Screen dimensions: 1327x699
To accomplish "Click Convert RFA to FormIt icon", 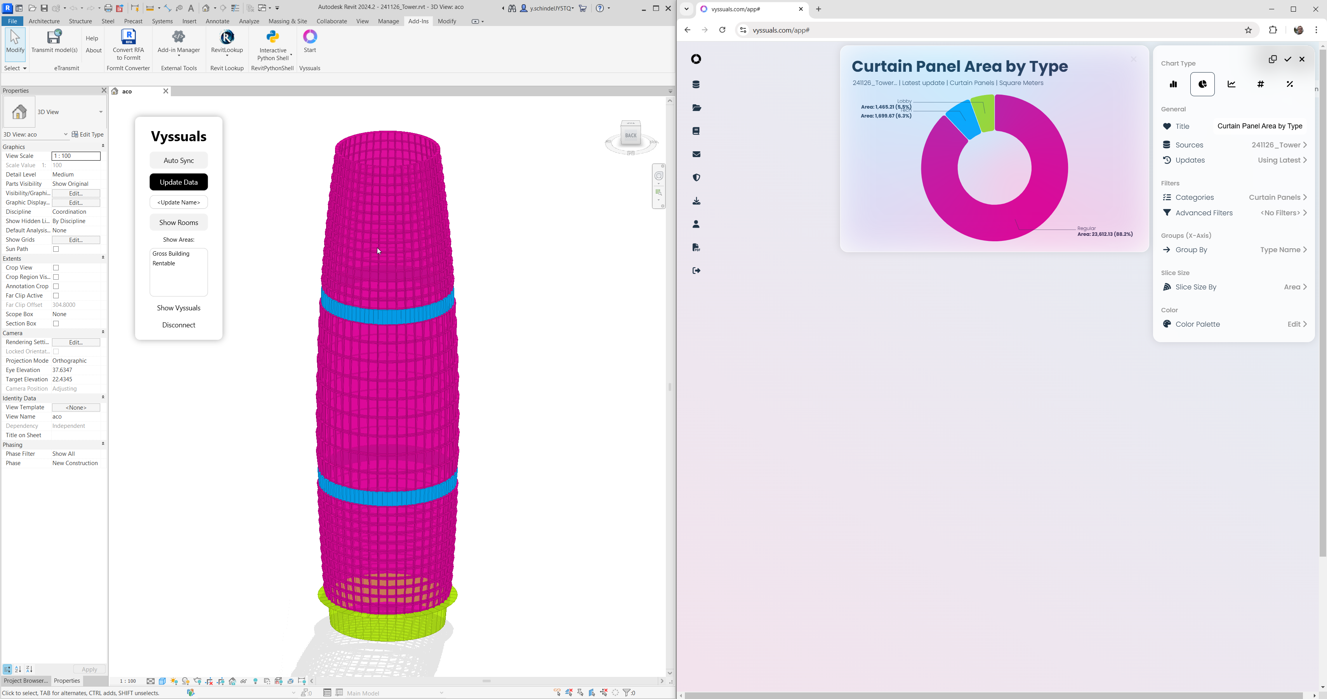I will (128, 44).
